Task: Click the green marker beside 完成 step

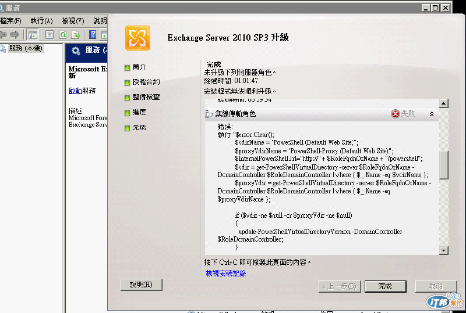Action: click(x=127, y=128)
